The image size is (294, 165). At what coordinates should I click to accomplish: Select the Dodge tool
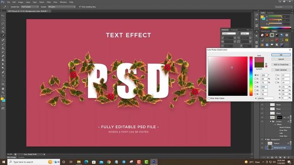tap(3, 68)
